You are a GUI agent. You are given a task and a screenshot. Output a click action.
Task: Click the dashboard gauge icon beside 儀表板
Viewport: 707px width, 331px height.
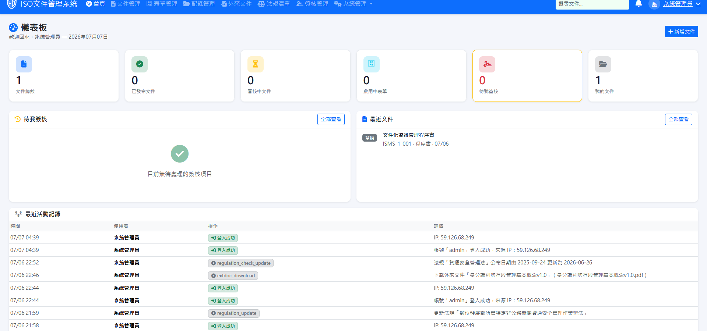point(13,28)
